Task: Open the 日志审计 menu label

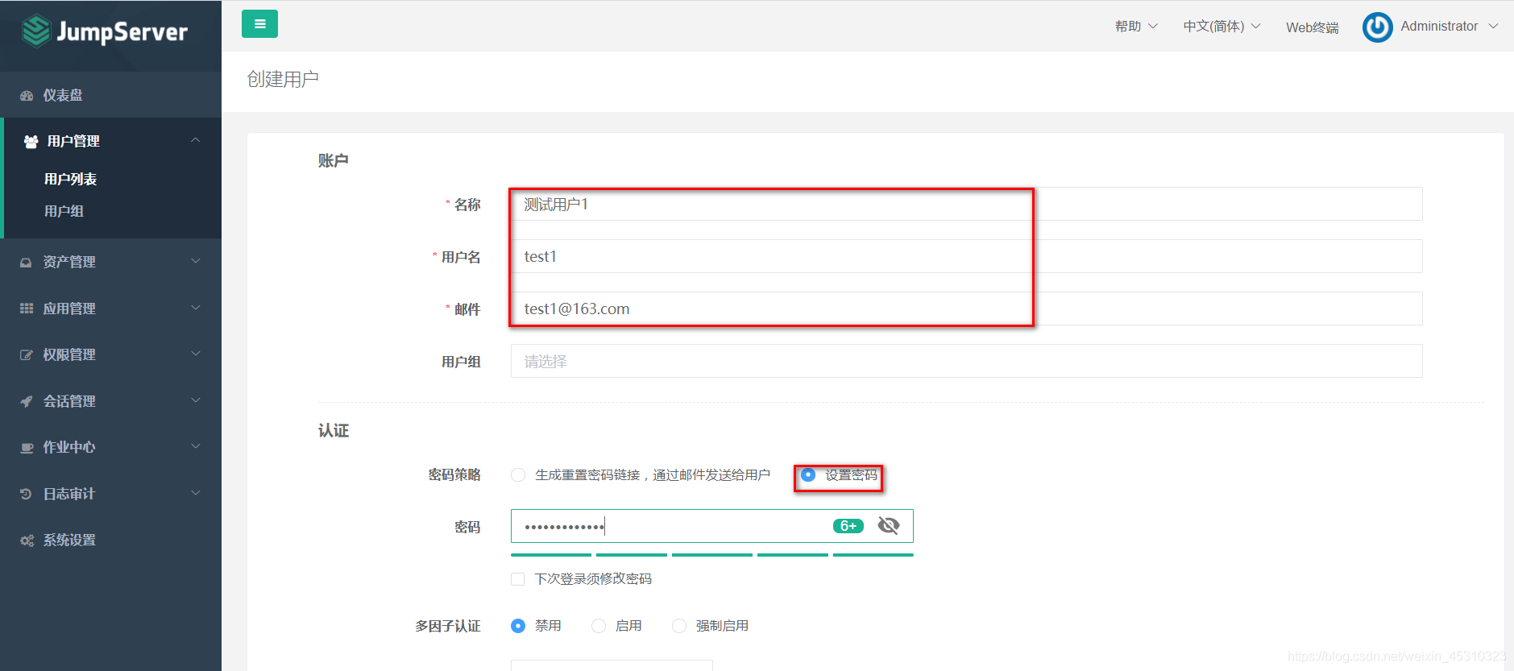Action: pos(69,494)
